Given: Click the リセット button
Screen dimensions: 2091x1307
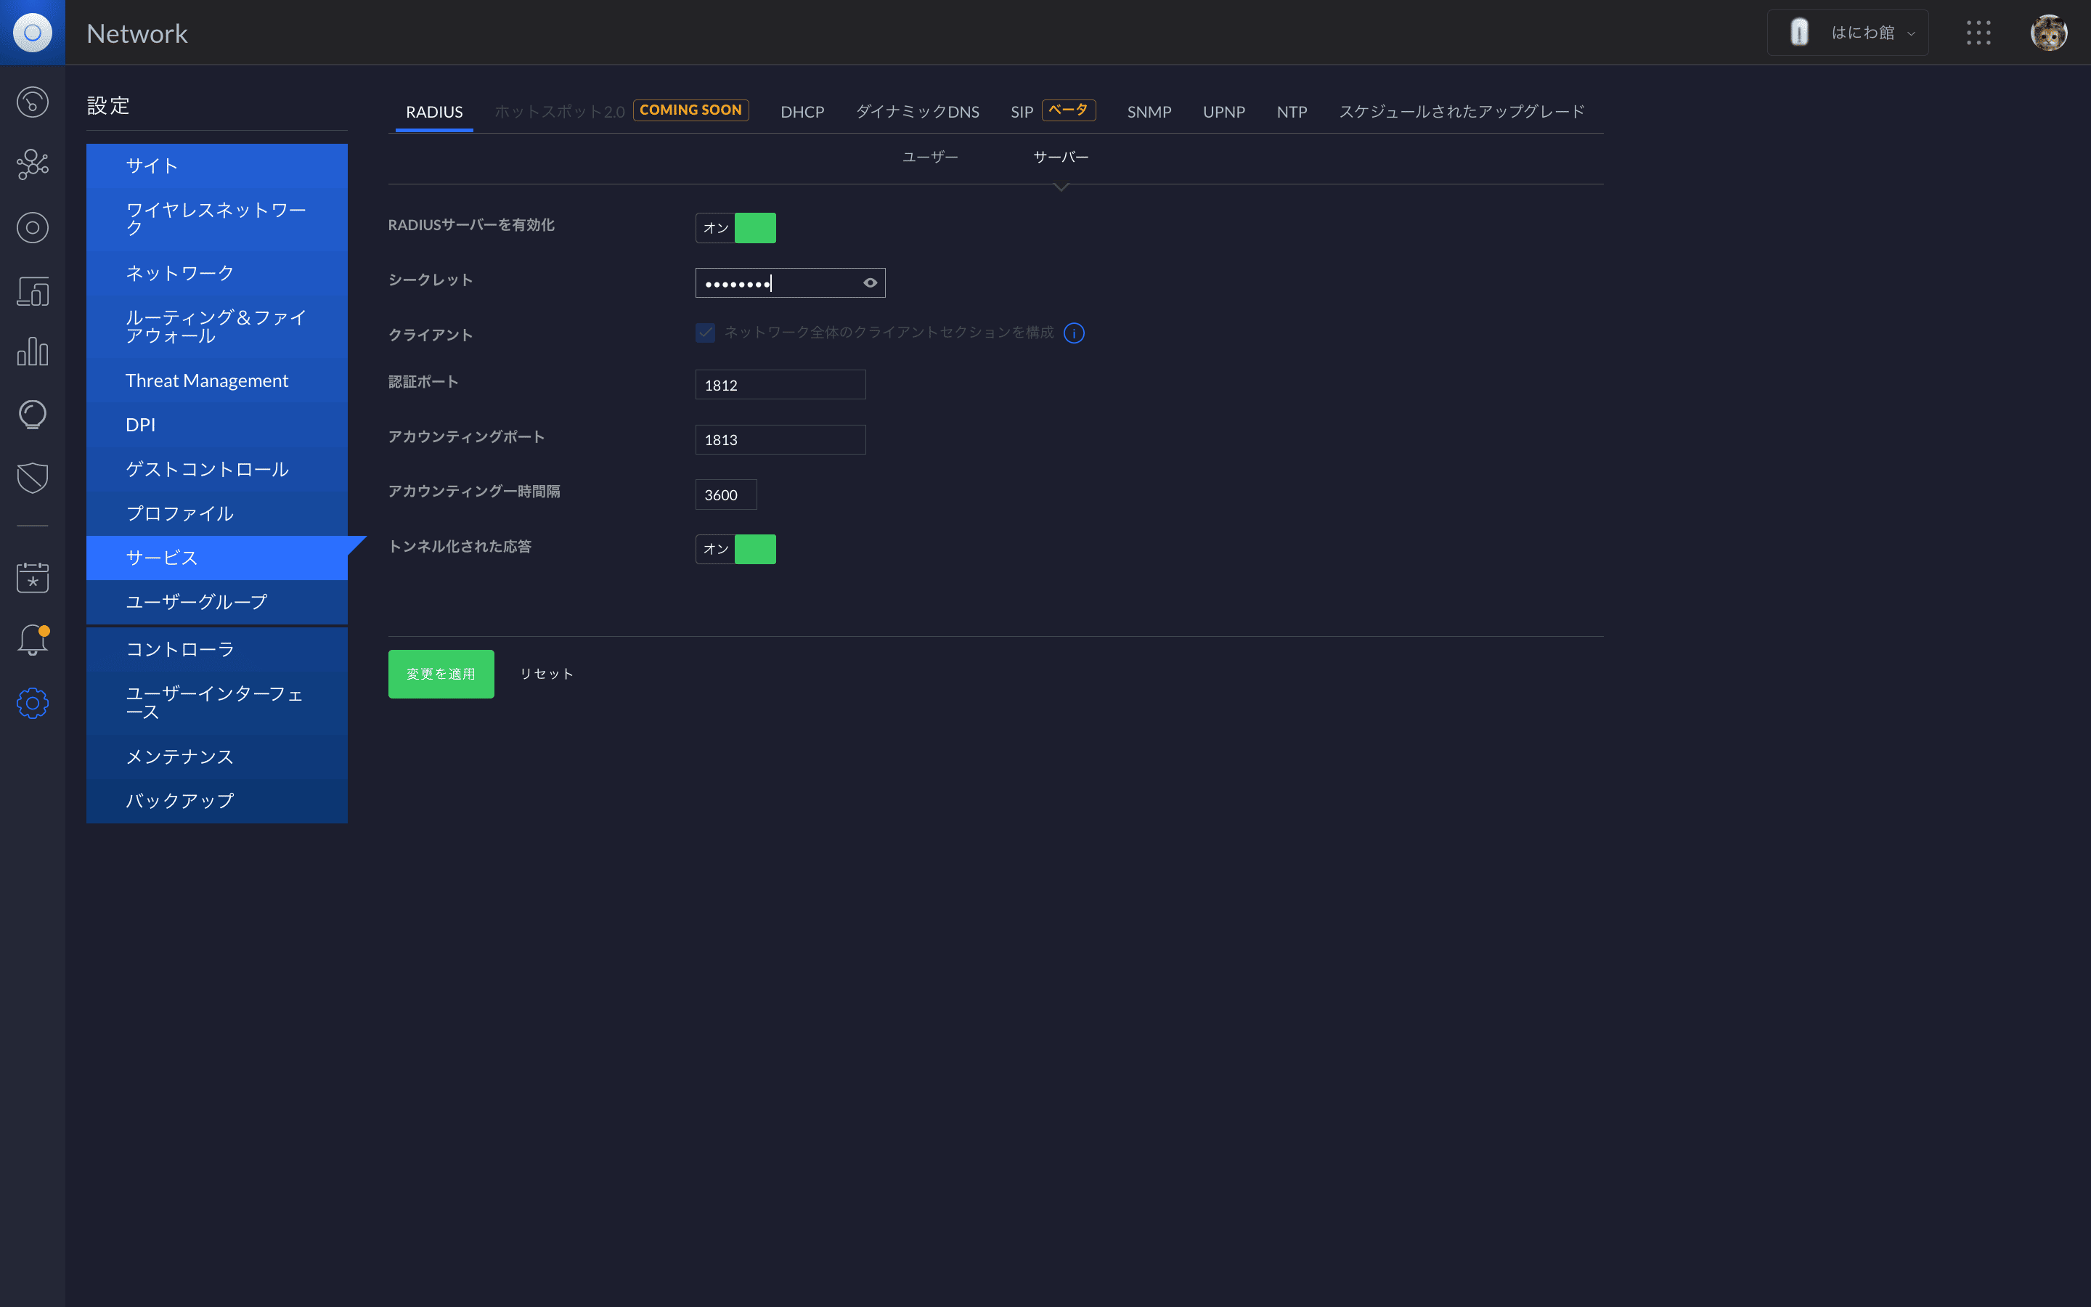Looking at the screenshot, I should pos(546,673).
